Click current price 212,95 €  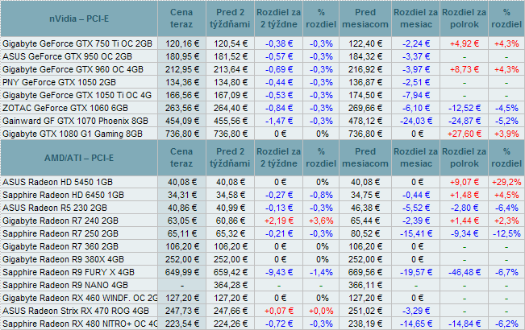[181, 69]
